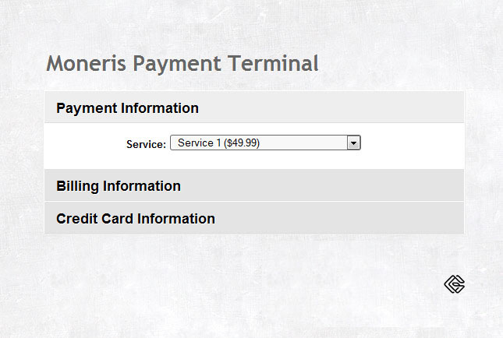Click the Service dropdown arrow button
This screenshot has width=503, height=338.
point(353,143)
